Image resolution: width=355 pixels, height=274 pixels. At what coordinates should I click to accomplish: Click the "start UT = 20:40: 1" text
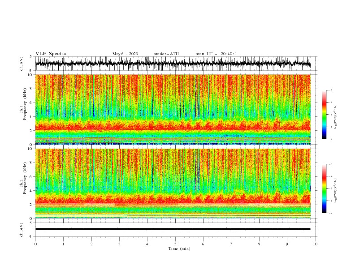[216, 54]
